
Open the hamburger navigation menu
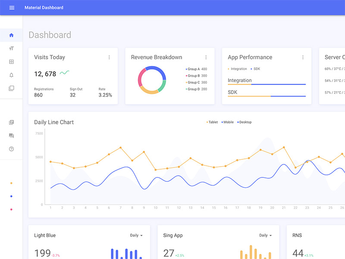pyautogui.click(x=12, y=8)
